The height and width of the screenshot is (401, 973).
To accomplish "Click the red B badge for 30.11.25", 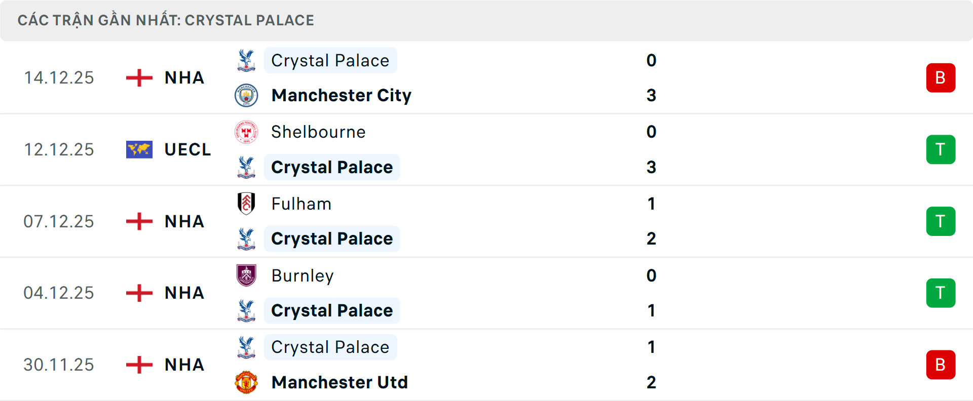I will 941,365.
